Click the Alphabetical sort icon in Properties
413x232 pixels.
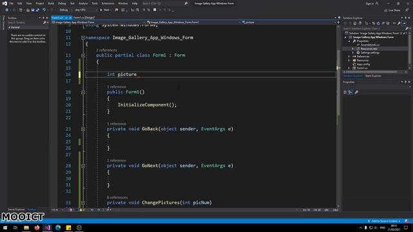(x=350, y=92)
